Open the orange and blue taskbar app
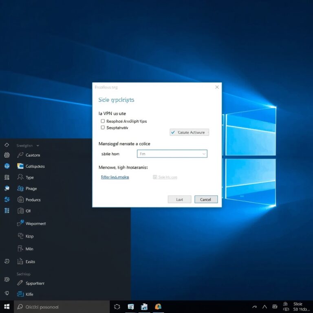 [x=158, y=306]
